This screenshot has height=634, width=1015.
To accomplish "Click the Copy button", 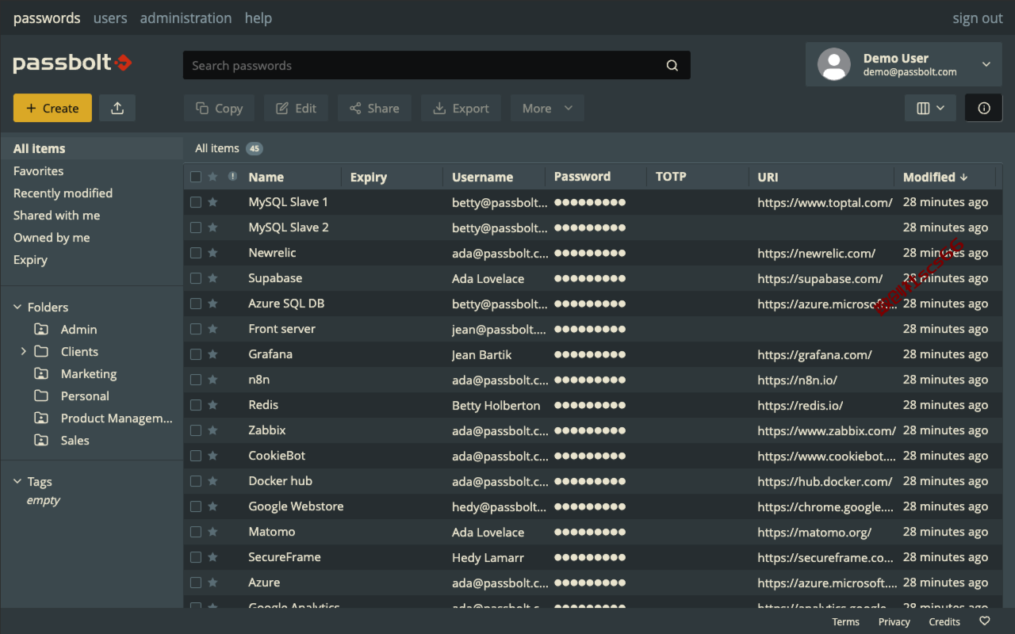I will [219, 109].
